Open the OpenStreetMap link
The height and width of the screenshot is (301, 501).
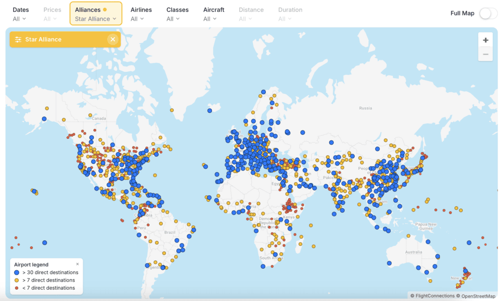477,296
